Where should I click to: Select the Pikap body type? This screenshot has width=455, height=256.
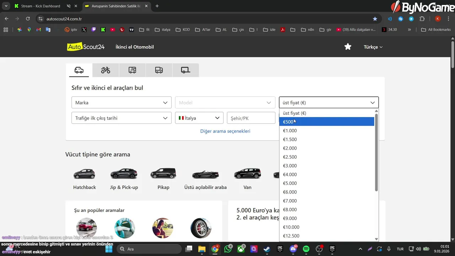pos(164,180)
